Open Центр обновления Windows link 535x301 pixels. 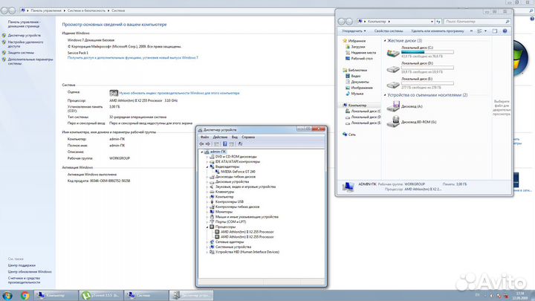coord(30,272)
